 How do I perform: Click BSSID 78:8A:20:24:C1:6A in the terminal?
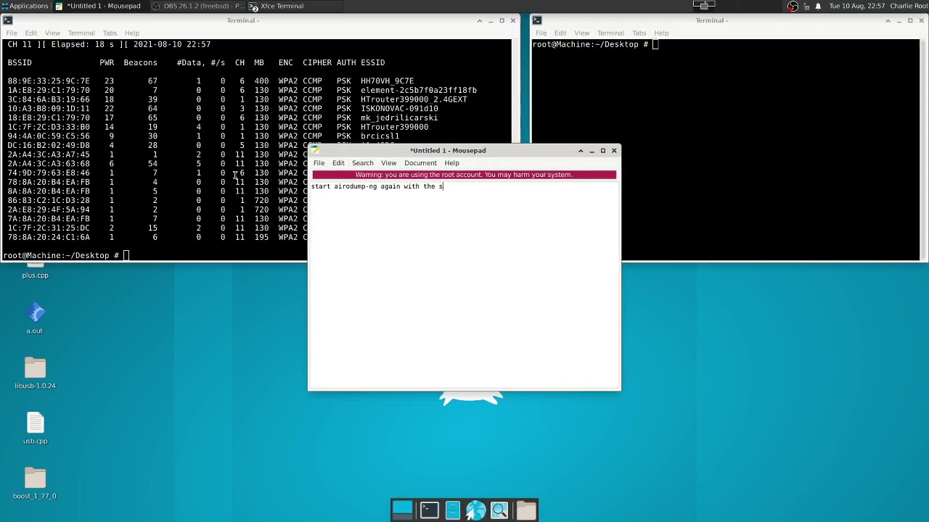[49, 237]
